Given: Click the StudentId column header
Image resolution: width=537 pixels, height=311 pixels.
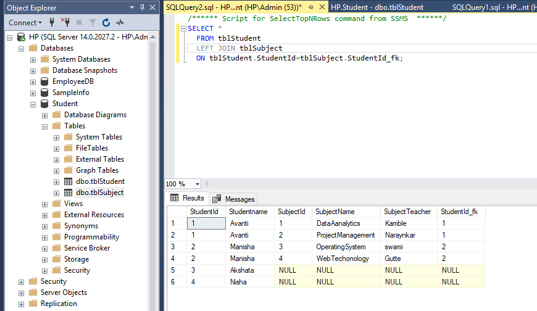Looking at the screenshot, I should point(206,212).
